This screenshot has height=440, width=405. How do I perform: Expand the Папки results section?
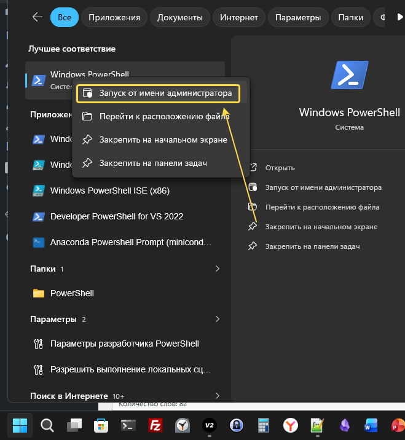click(x=218, y=269)
